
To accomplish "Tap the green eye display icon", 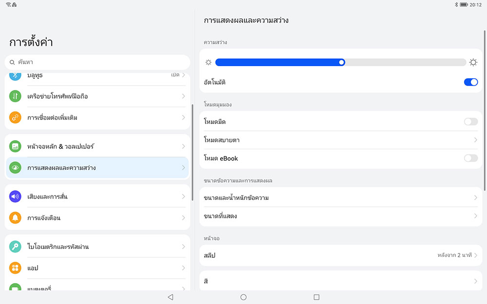I will [x=15, y=168].
